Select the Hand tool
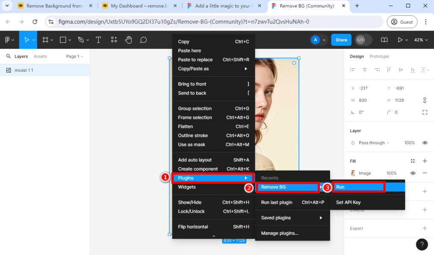Screen dimensions: 434x255 click(x=128, y=39)
